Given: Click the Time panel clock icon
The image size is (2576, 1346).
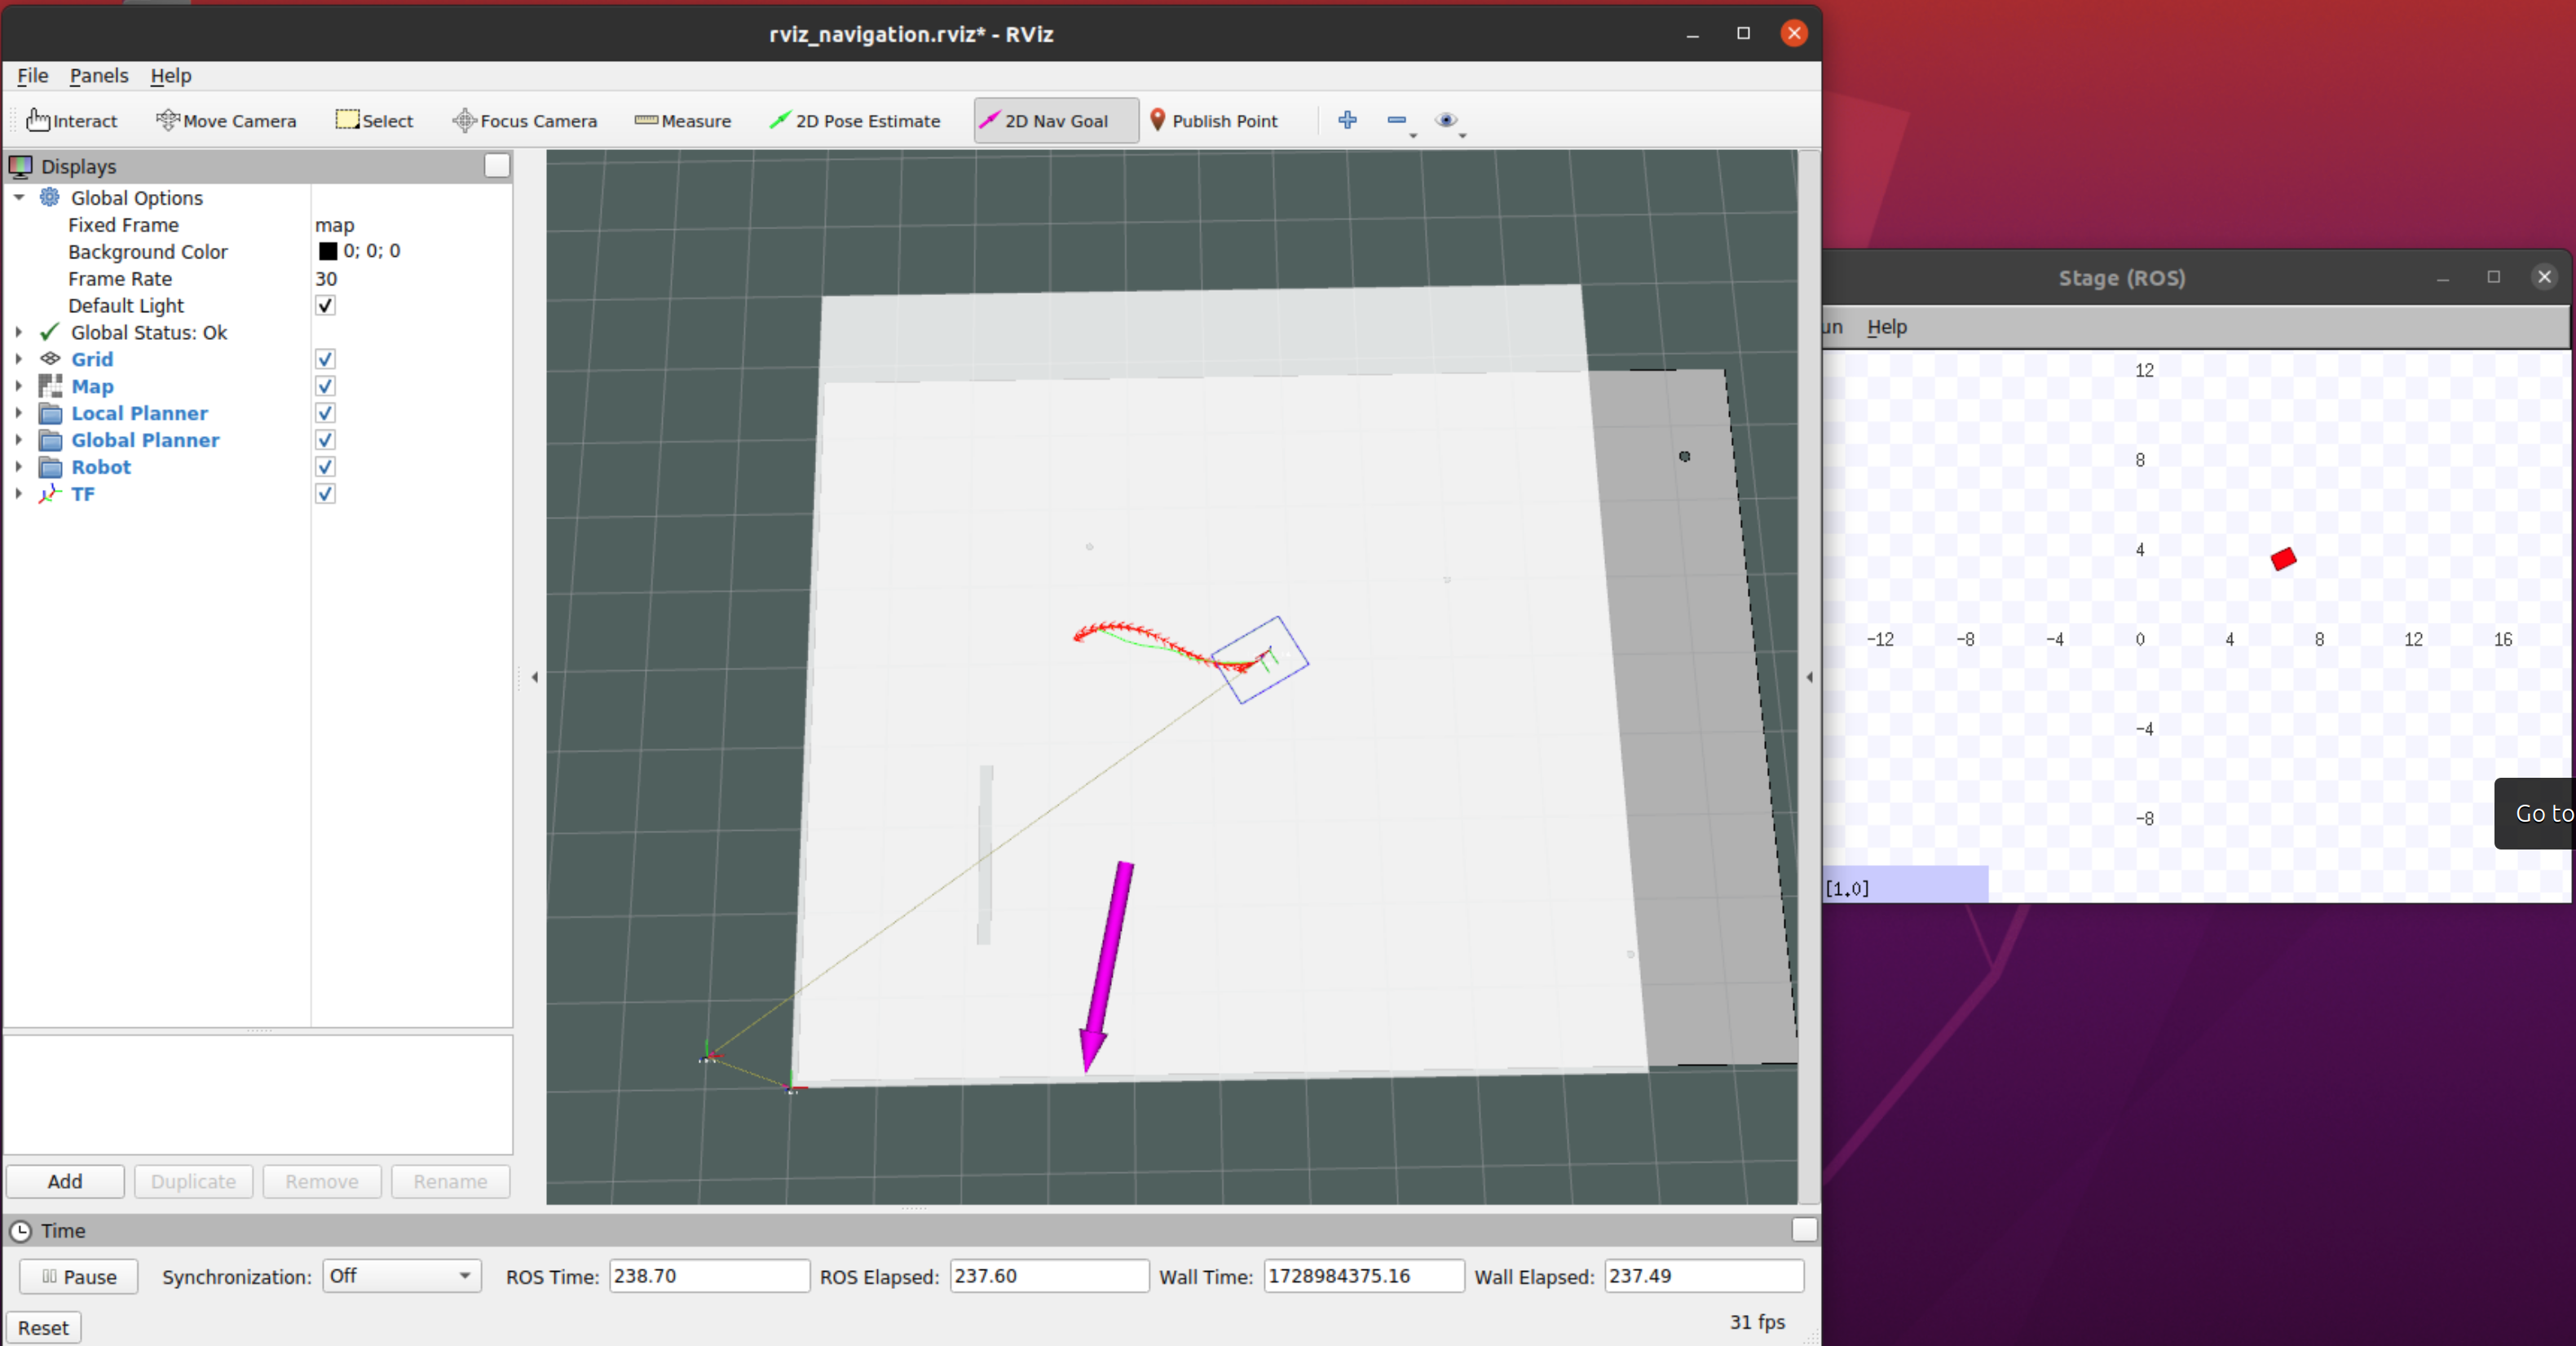Looking at the screenshot, I should click(21, 1231).
